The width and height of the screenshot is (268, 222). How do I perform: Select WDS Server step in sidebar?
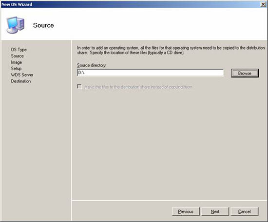point(22,75)
